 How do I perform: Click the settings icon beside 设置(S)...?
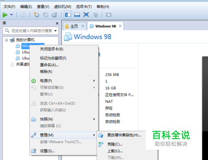(x=34, y=151)
